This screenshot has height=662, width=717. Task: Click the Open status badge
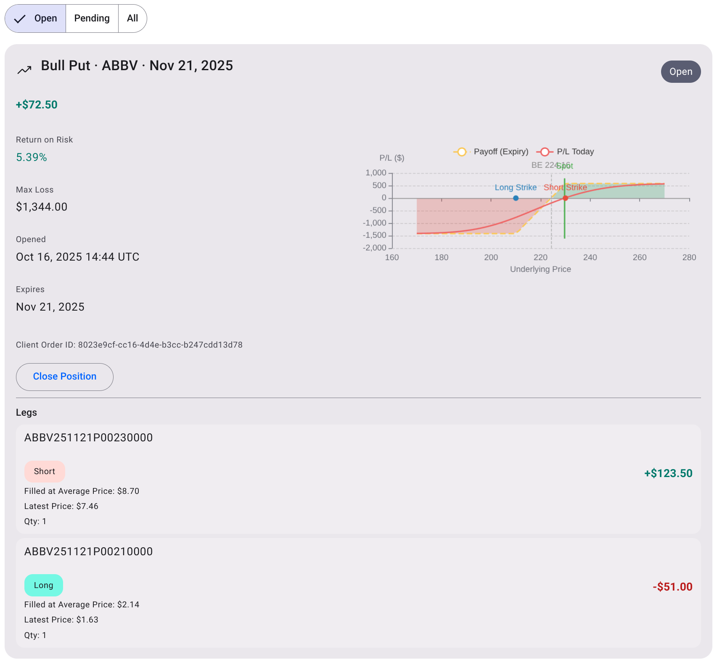coord(680,72)
